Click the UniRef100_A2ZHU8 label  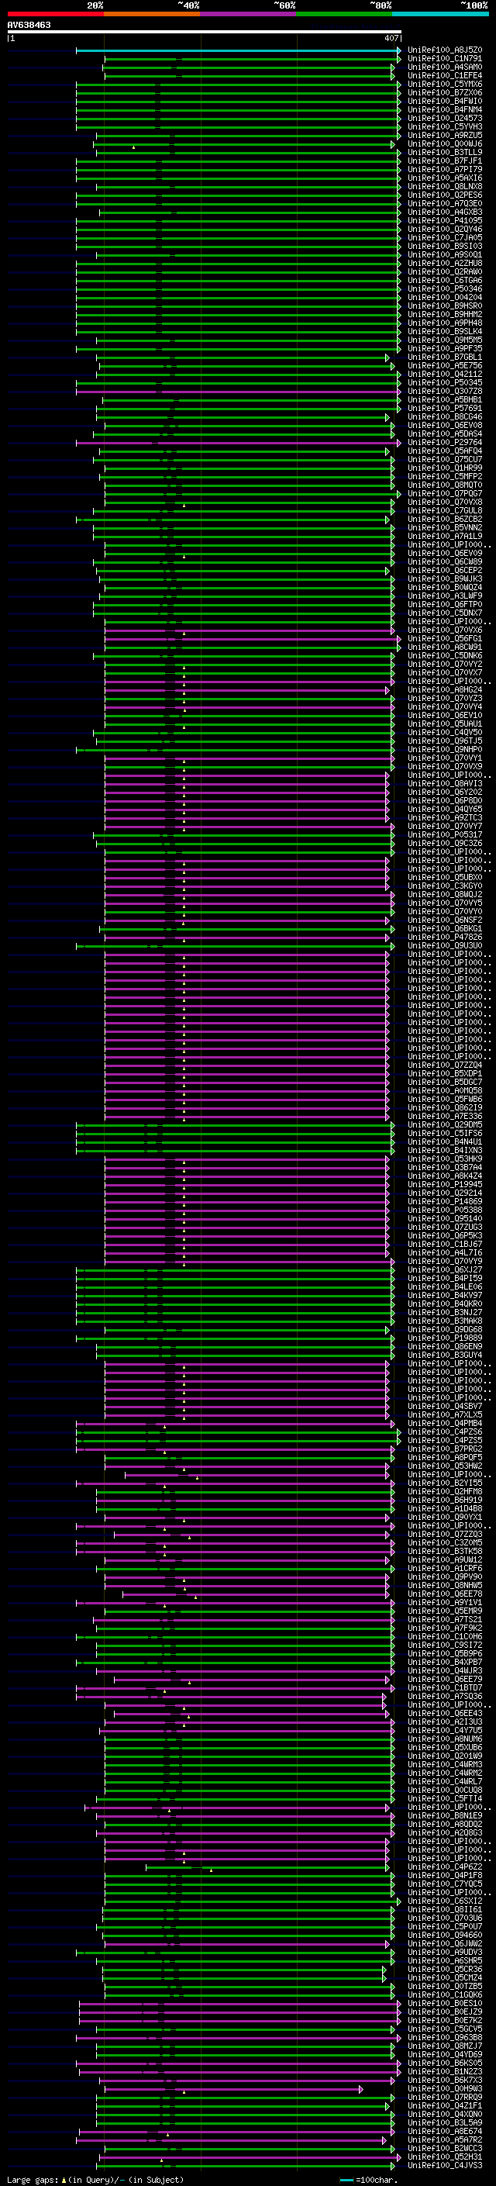click(x=445, y=263)
